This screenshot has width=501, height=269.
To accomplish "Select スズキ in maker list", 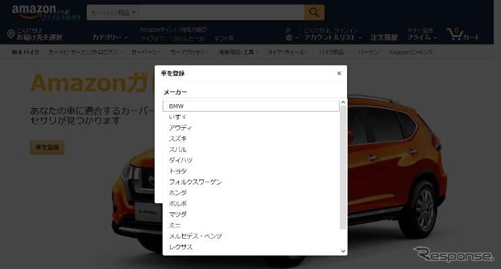I will click(251, 139).
